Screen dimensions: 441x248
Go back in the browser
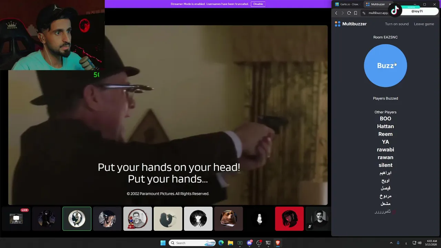tap(336, 13)
